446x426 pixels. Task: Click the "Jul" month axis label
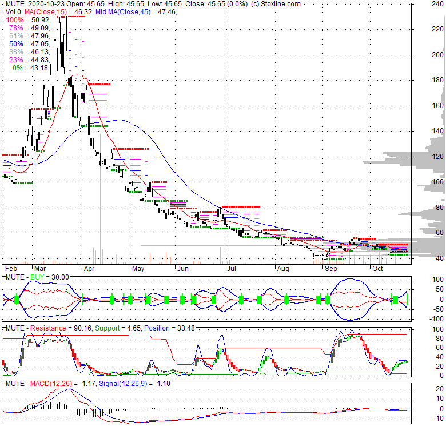coord(232,269)
